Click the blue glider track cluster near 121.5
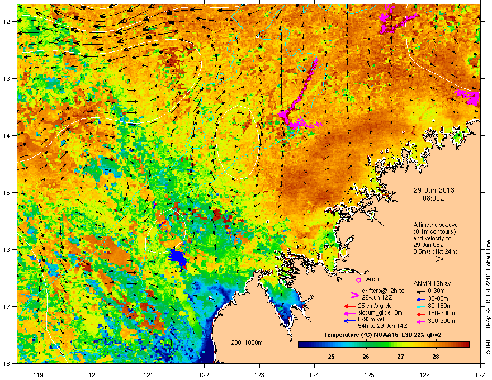 178,257
